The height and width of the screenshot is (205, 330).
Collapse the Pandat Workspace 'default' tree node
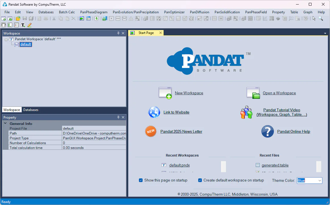[6, 39]
